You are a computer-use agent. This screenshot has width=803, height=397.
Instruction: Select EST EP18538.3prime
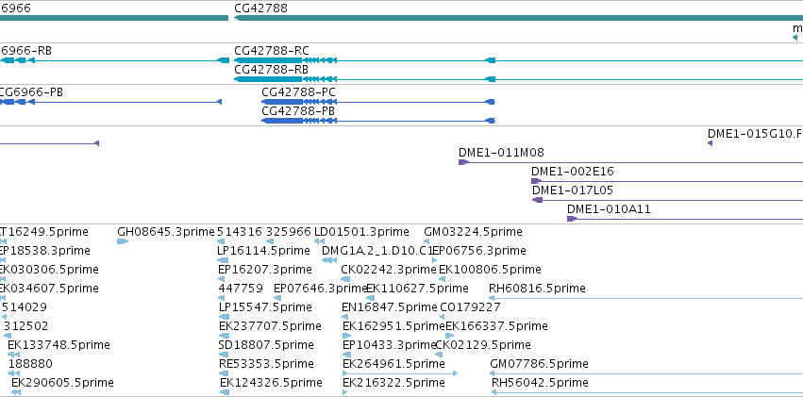[x=45, y=251]
